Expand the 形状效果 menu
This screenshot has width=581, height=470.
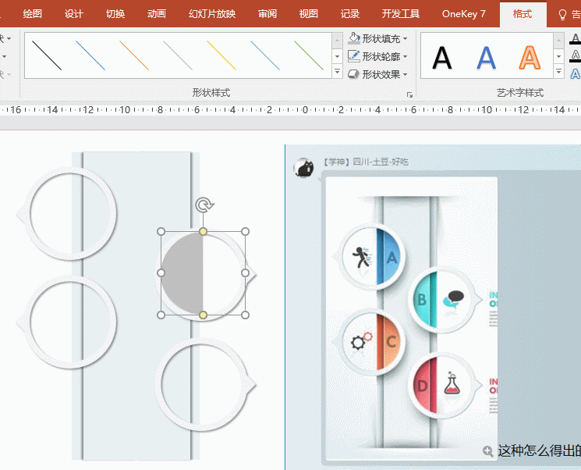378,74
